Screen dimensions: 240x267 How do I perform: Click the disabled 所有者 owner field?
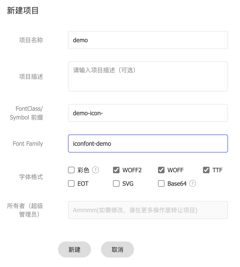[x=148, y=210]
